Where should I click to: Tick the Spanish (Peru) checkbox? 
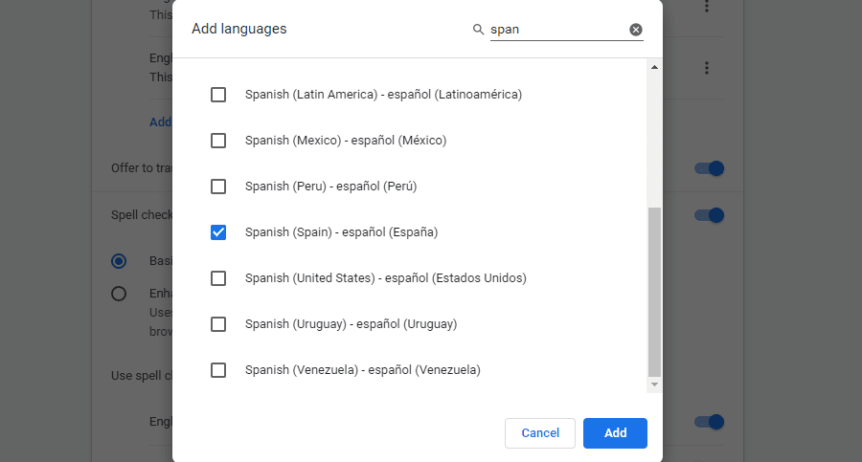pos(218,187)
